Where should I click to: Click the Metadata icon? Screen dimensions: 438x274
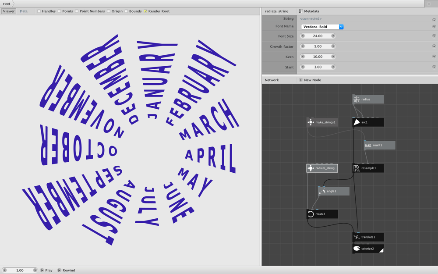click(300, 11)
